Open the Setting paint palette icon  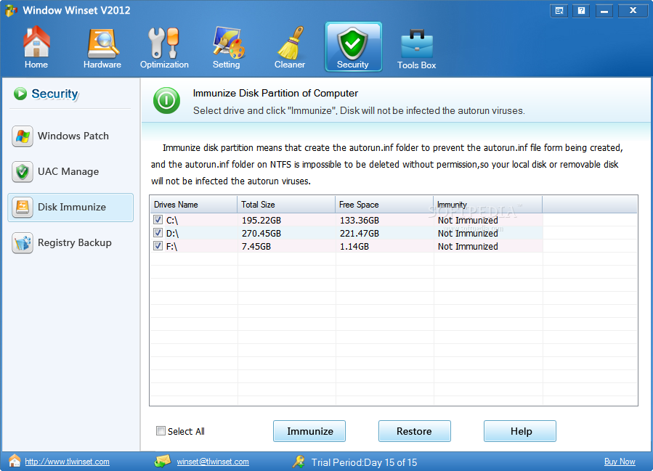[x=228, y=42]
